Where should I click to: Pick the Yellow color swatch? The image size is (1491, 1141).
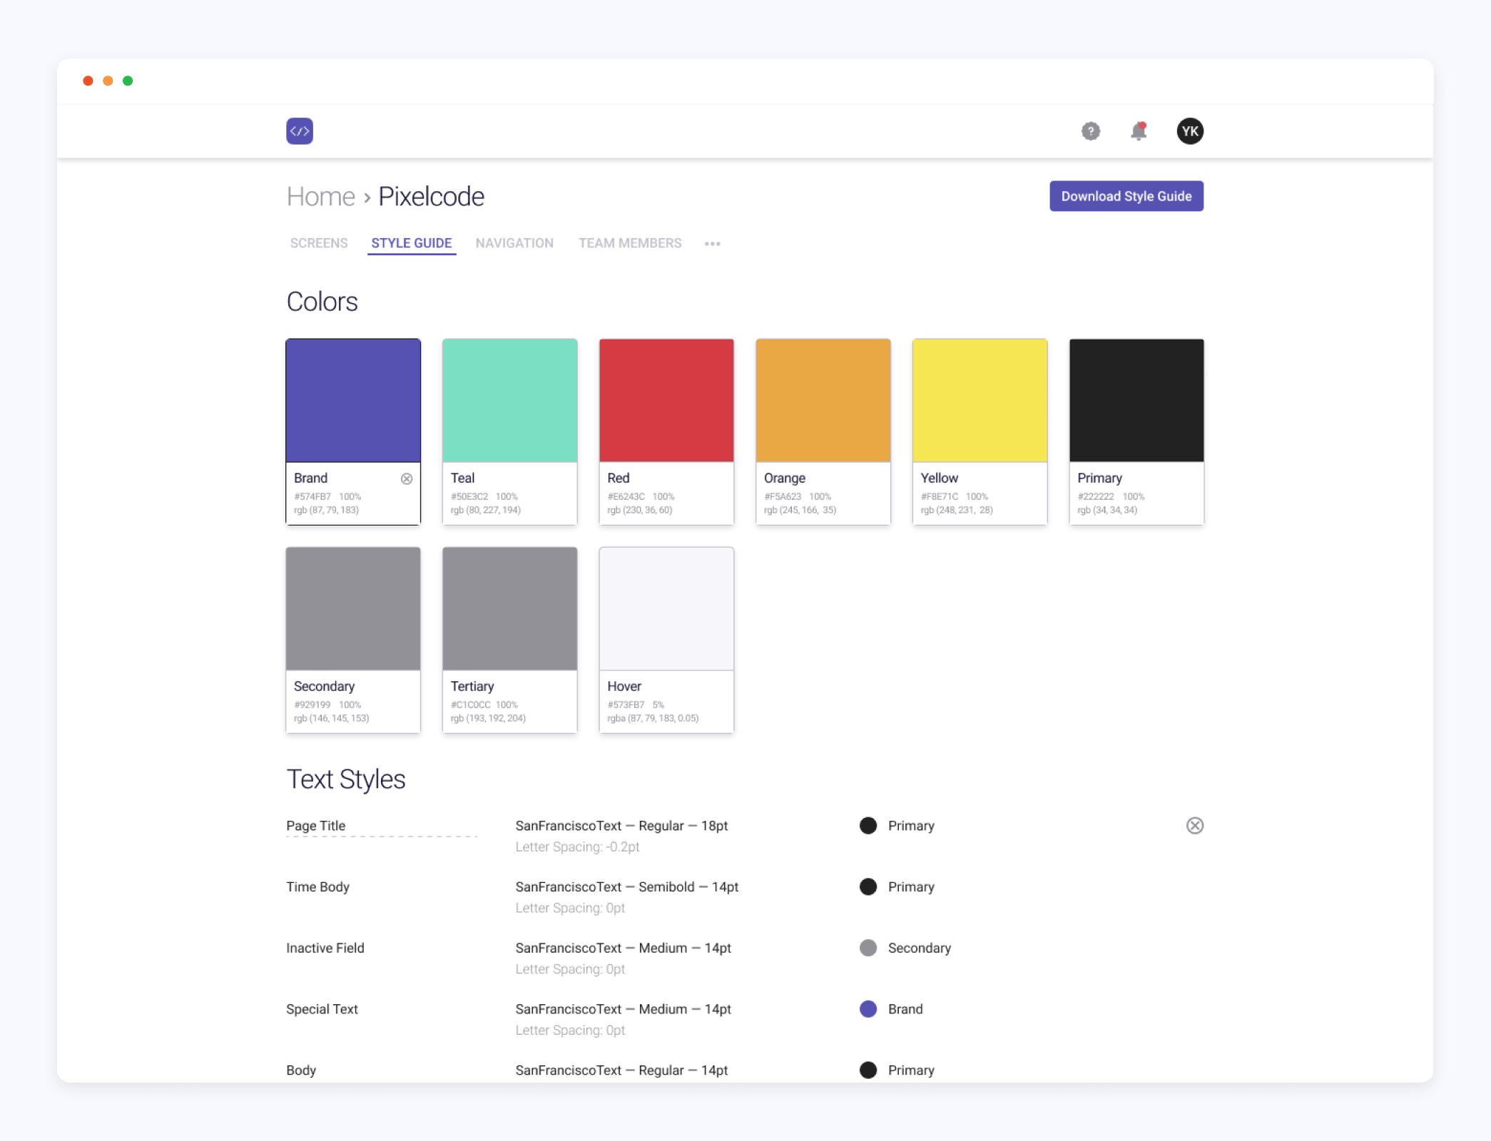click(979, 401)
